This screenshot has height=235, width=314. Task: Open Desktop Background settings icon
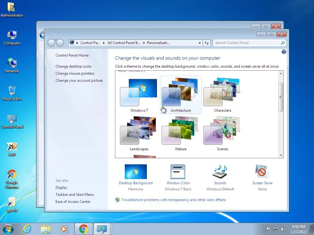[136, 172]
